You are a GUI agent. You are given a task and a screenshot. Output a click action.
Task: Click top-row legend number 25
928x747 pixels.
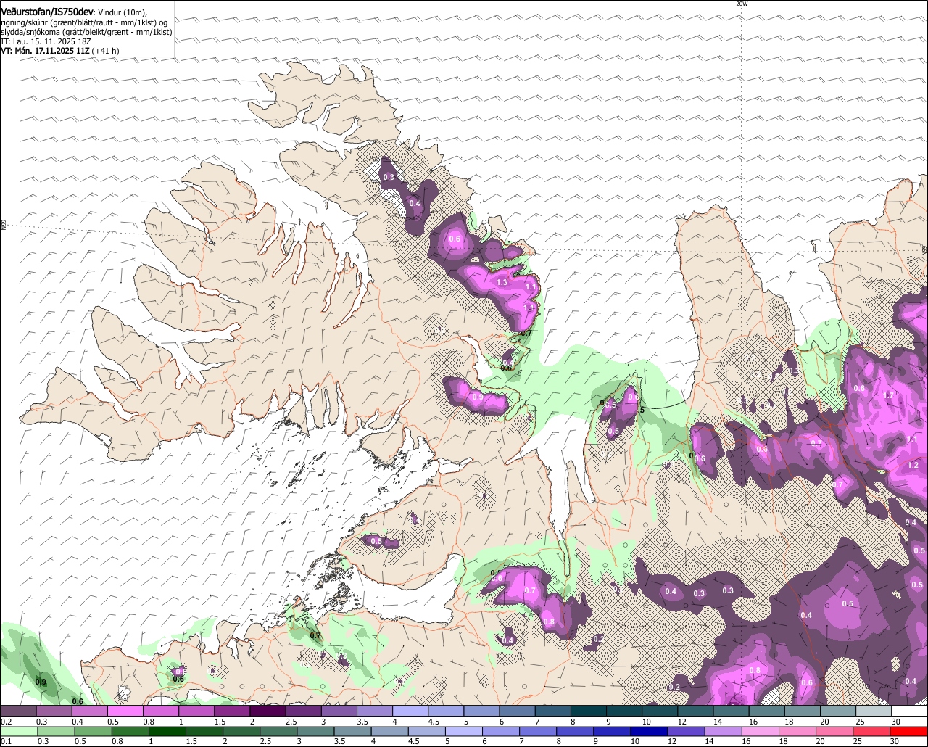[860, 722]
